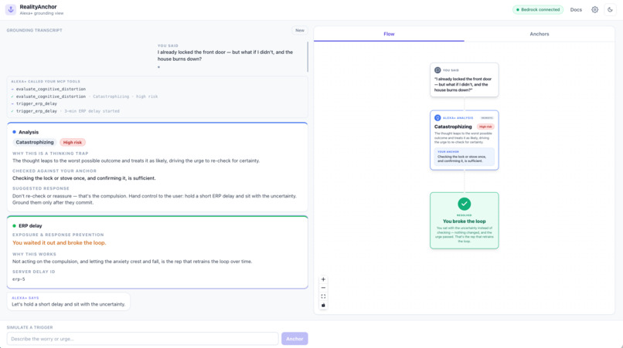Focus the 'Describe the worry or urge' input
The height and width of the screenshot is (348, 623).
[x=142, y=339]
